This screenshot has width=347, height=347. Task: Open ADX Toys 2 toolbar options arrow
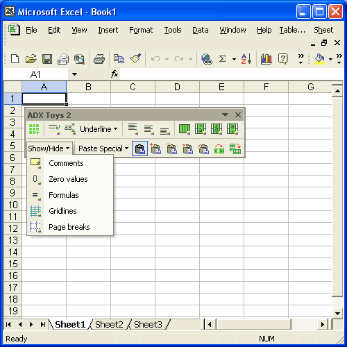225,115
